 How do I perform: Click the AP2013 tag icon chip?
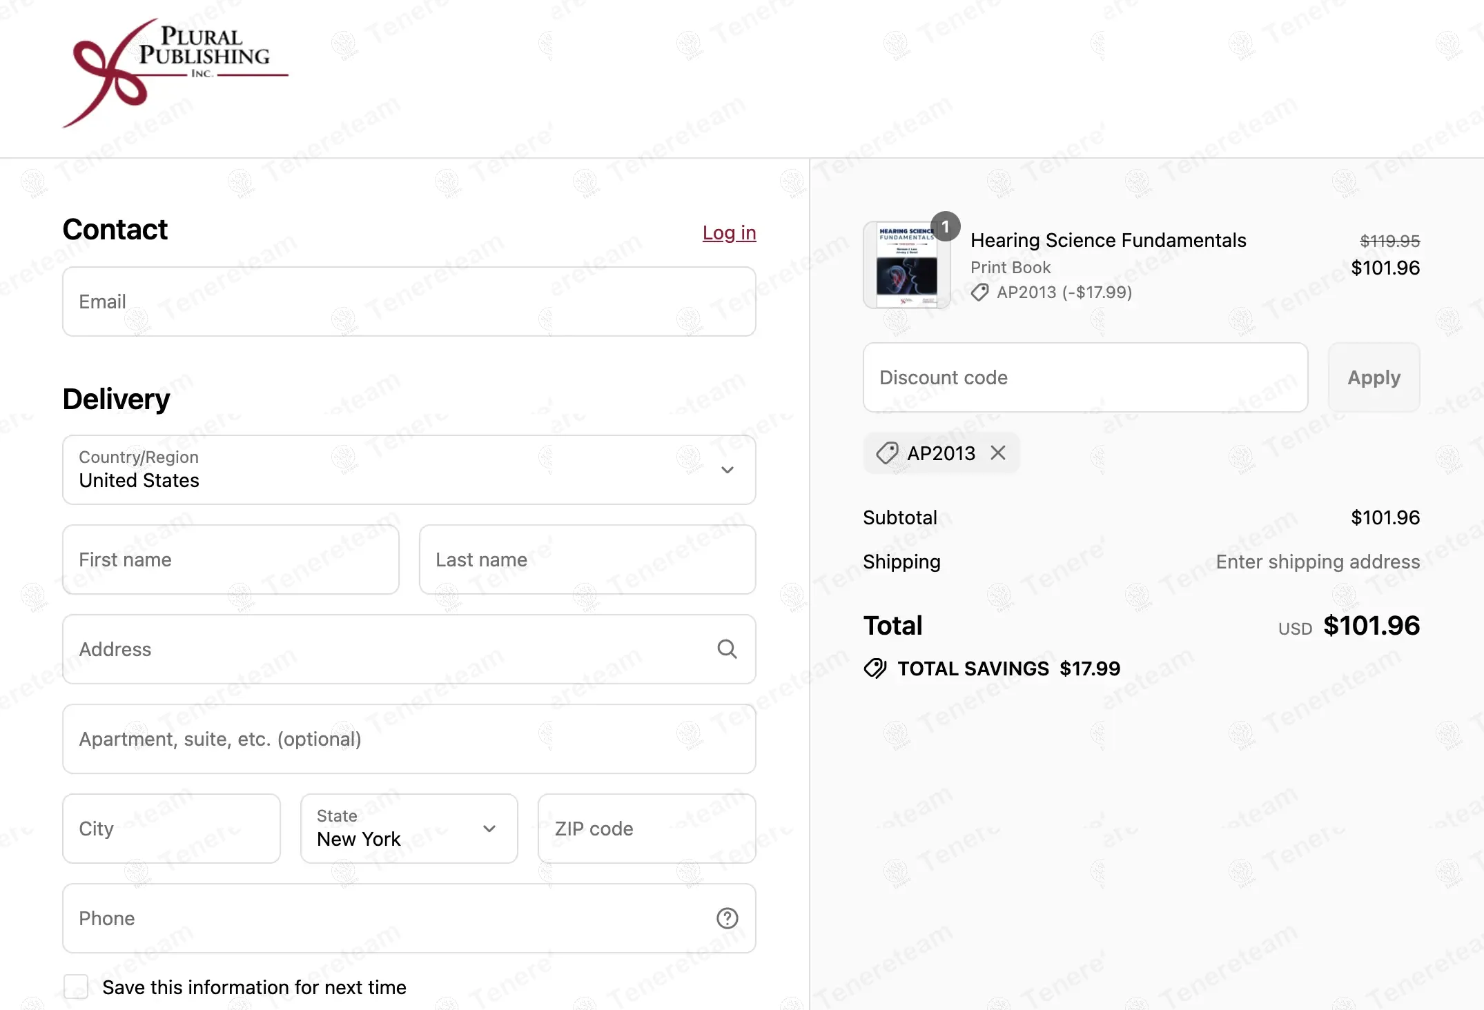(887, 453)
